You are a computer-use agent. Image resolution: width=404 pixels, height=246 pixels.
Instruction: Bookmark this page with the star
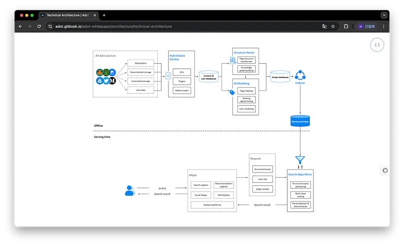[x=333, y=26]
